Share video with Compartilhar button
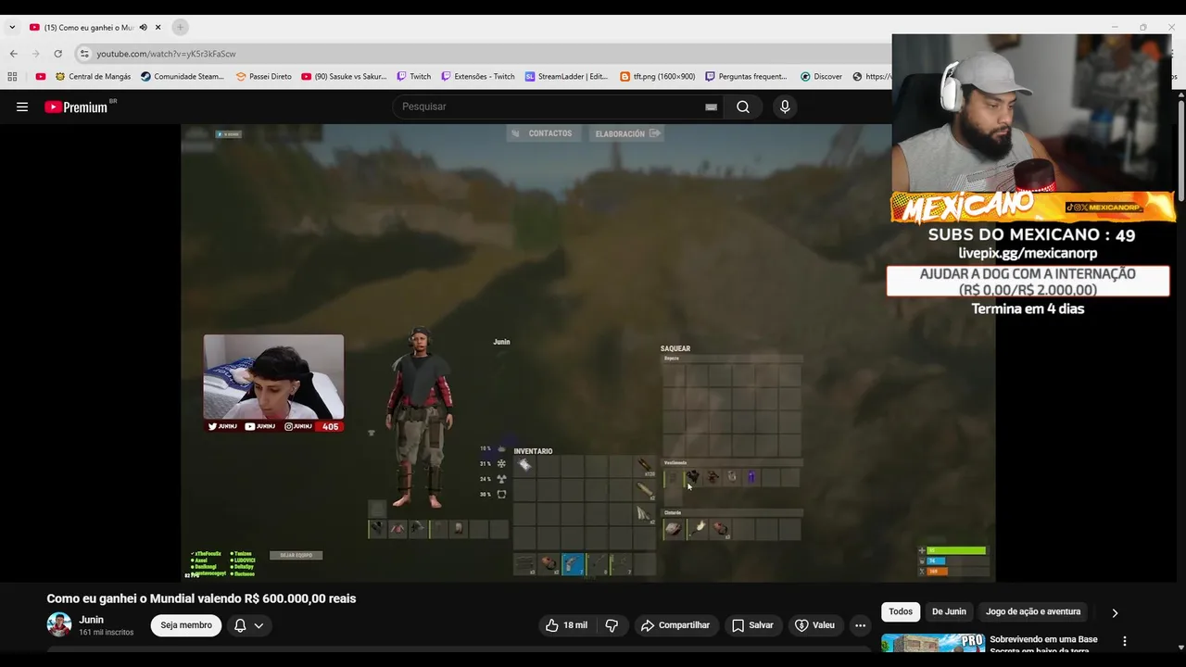 675,625
